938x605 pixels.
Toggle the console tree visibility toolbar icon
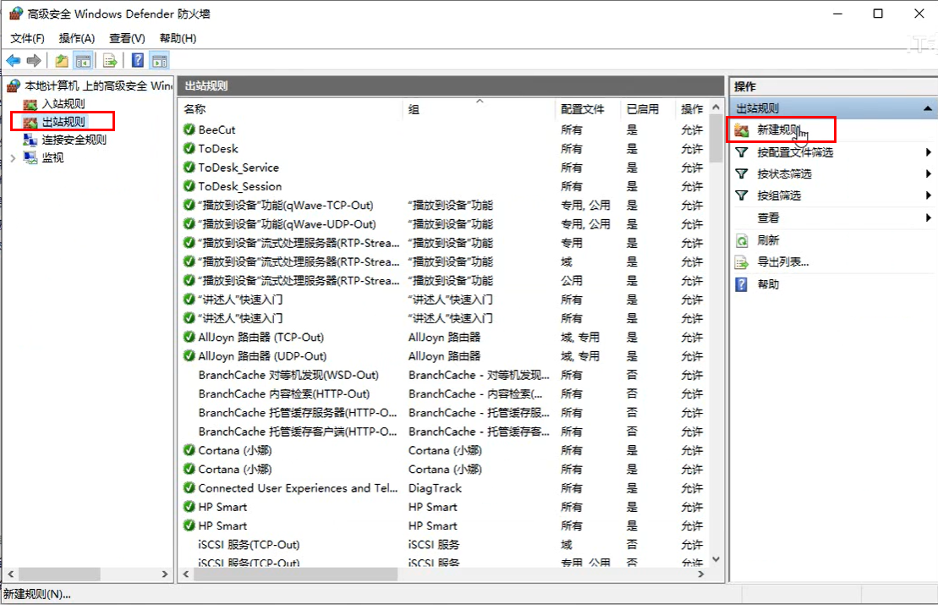(x=82, y=60)
